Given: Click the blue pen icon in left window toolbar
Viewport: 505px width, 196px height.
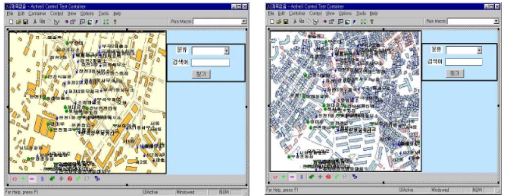Looking at the screenshot, I should tap(96, 22).
